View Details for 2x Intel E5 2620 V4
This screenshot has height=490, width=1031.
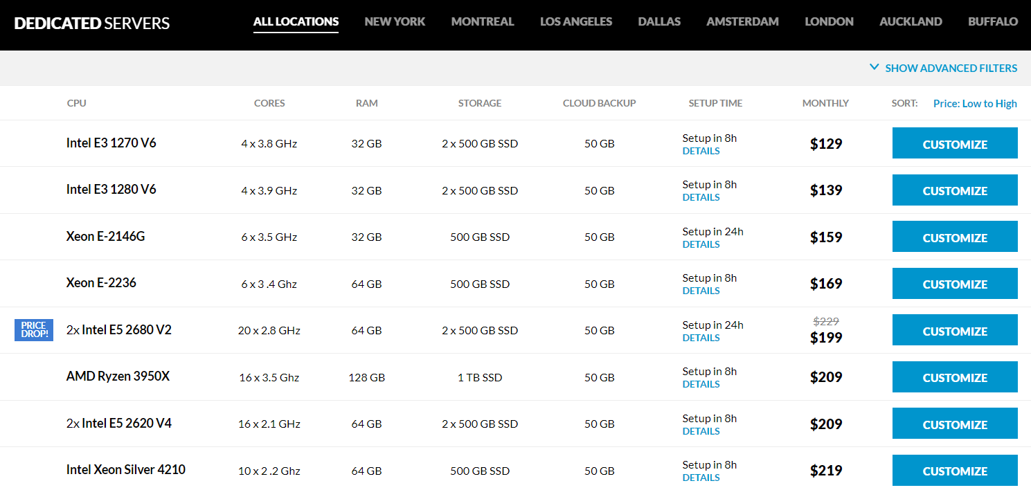pyautogui.click(x=701, y=431)
